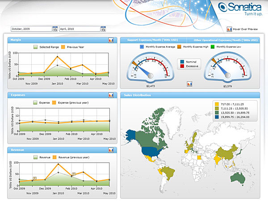Click the Margin panel chart icon

point(111,40)
